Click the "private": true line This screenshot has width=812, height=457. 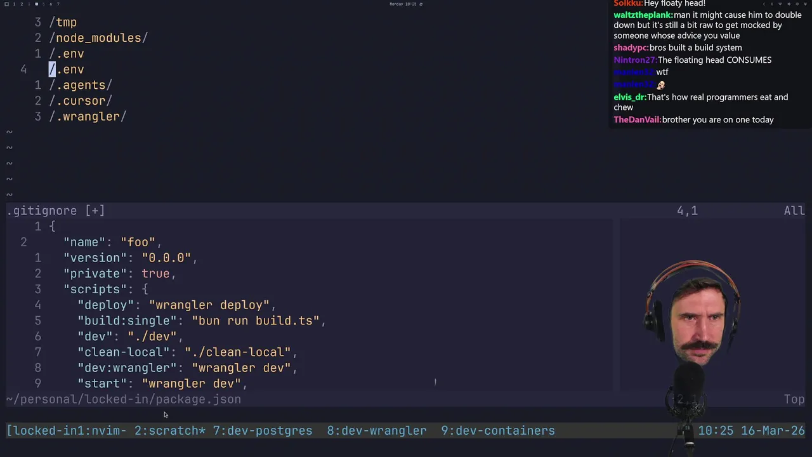(x=119, y=274)
